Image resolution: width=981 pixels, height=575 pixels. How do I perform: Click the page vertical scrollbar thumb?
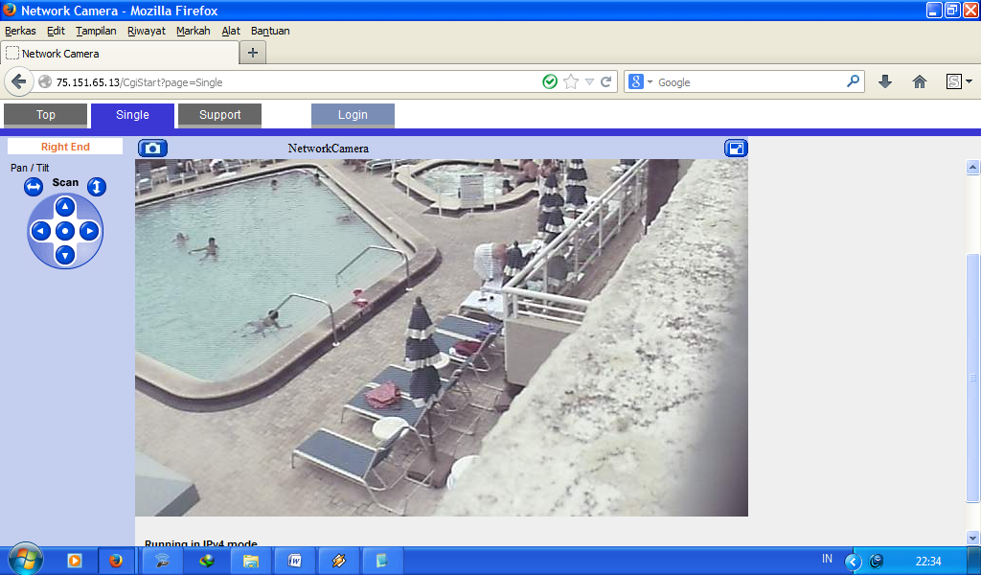(x=972, y=378)
